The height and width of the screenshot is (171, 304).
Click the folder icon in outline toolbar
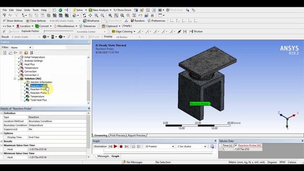point(26,53)
